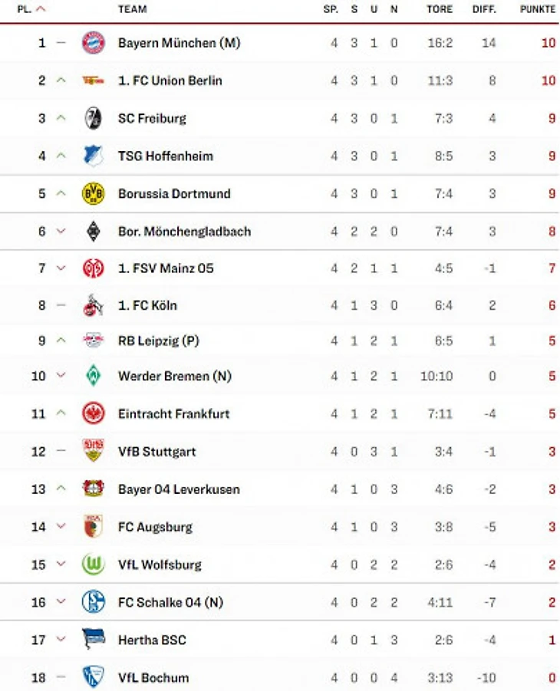Image resolution: width=560 pixels, height=691 pixels.
Task: Click the Eintracht Frankfurt eagle crest
Action: [x=93, y=413]
